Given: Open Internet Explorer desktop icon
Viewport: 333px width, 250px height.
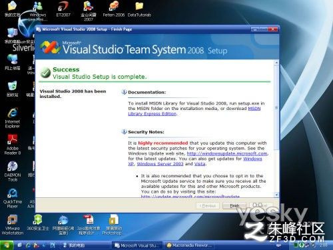Looking at the screenshot, I should tap(13, 118).
